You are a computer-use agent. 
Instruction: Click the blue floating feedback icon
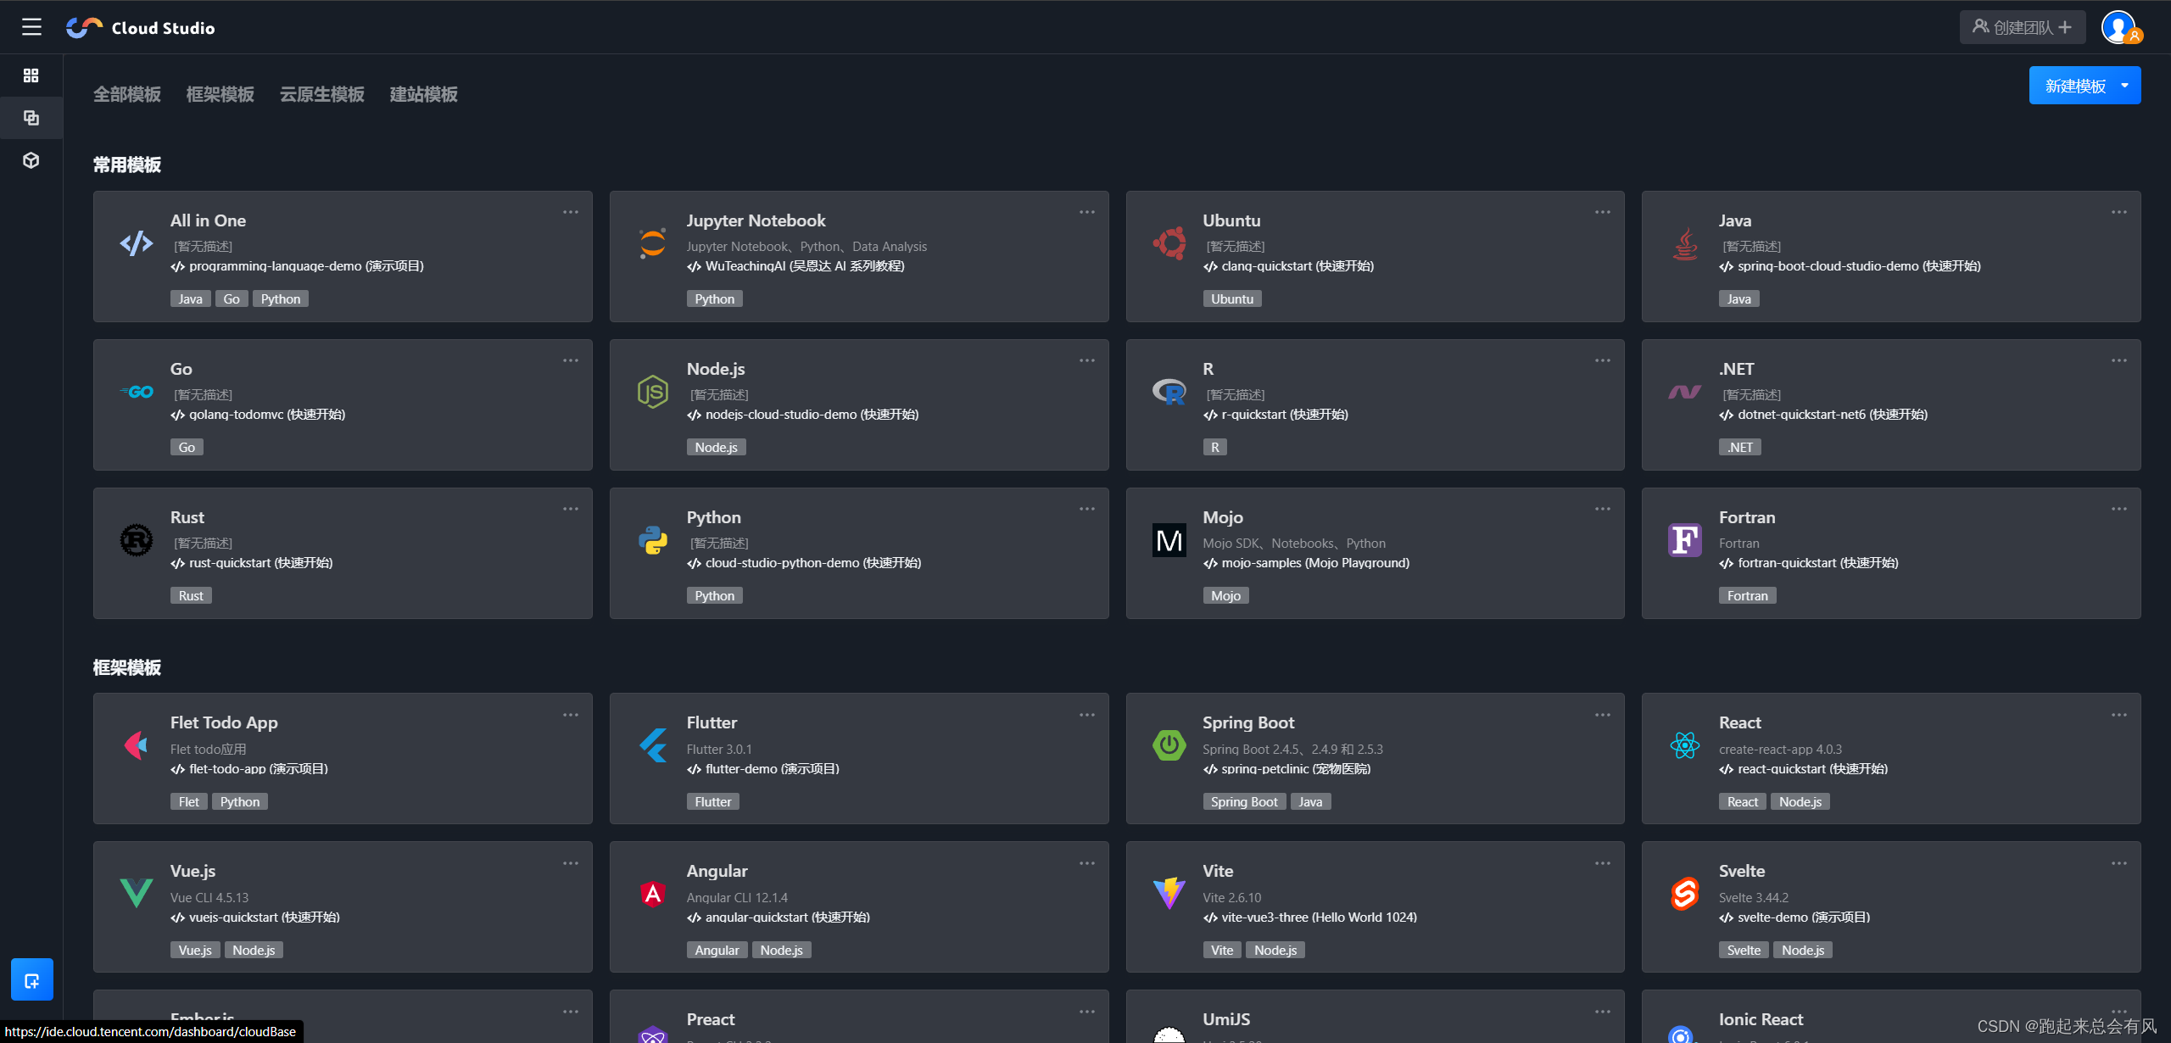32,980
